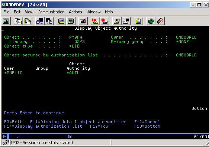Click the Object secured by authorization list label
Viewport: 209px width, 147px height.
51,55
